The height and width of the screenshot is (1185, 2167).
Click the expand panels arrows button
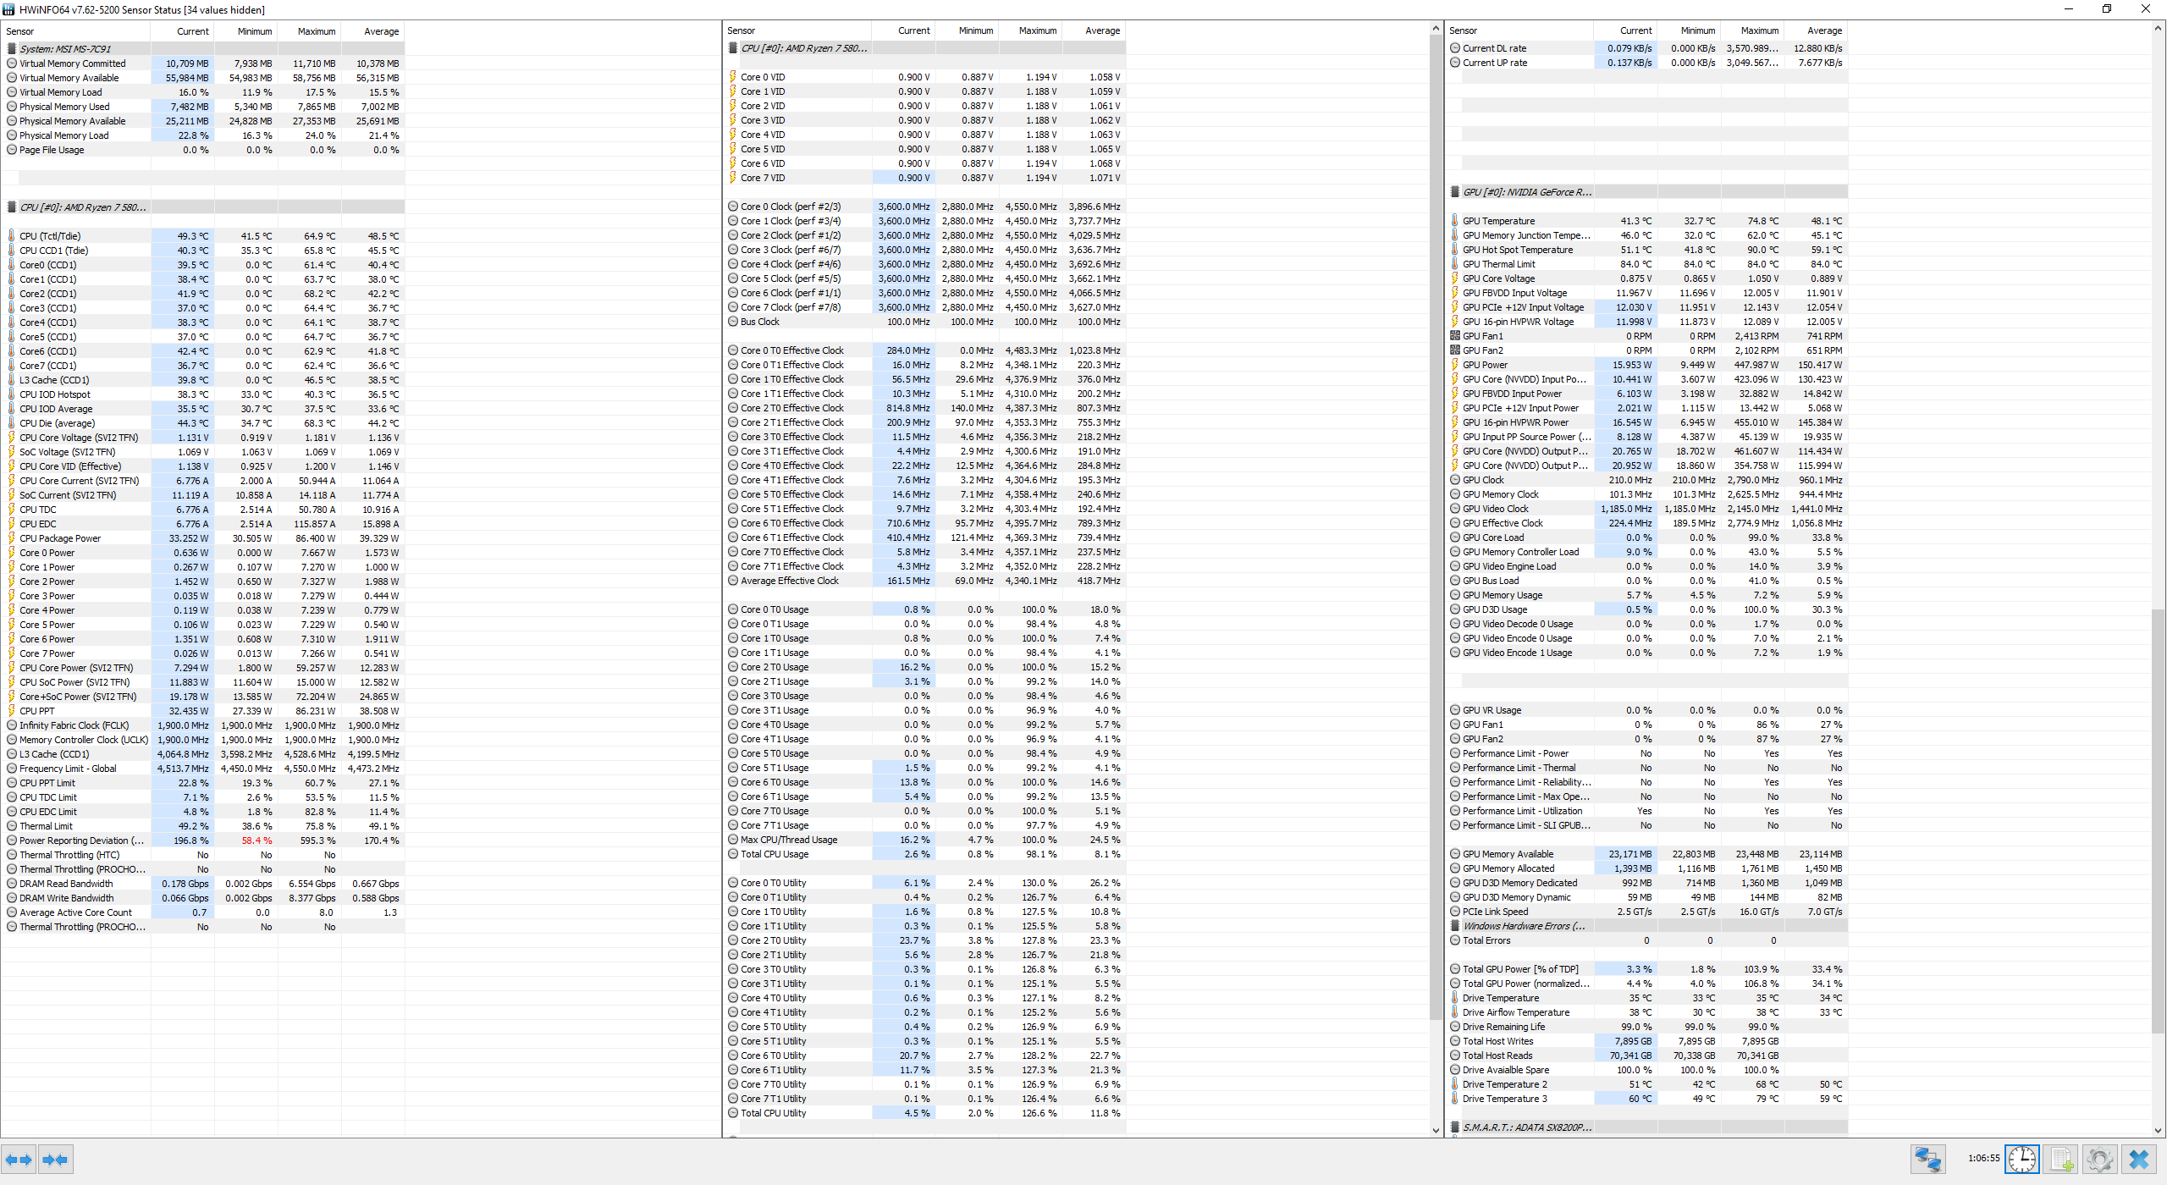coord(19,1160)
